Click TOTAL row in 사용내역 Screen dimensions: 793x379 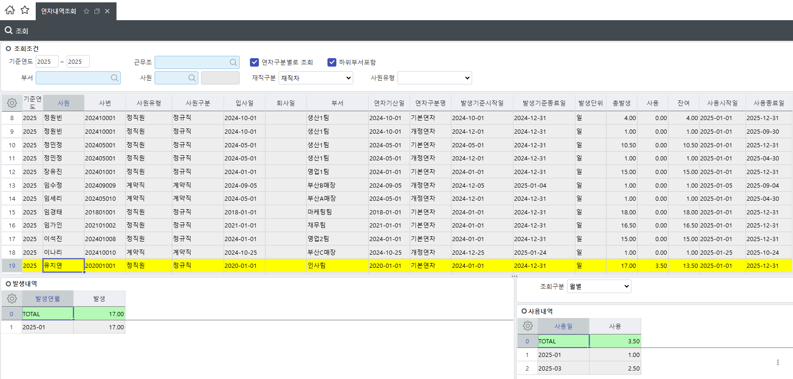tap(579, 341)
